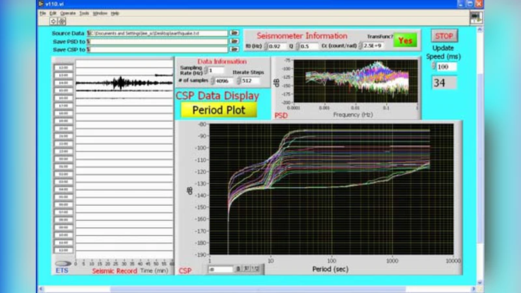Click the Iterate Steps stepper arrows
The image size is (521, 293).
click(238, 81)
